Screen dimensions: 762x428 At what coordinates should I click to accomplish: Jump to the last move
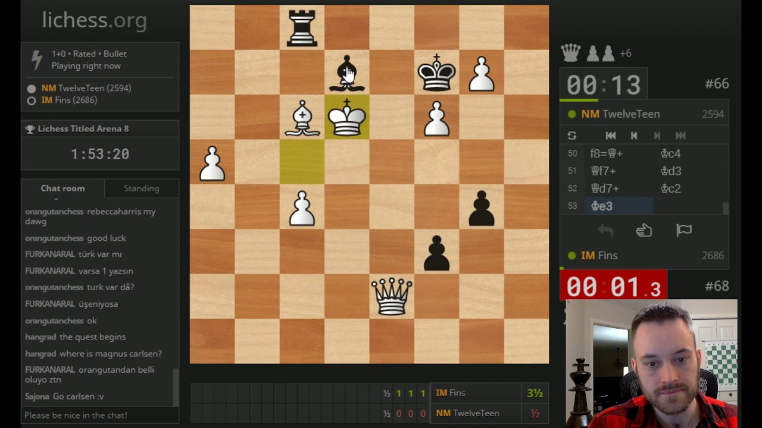coord(680,136)
